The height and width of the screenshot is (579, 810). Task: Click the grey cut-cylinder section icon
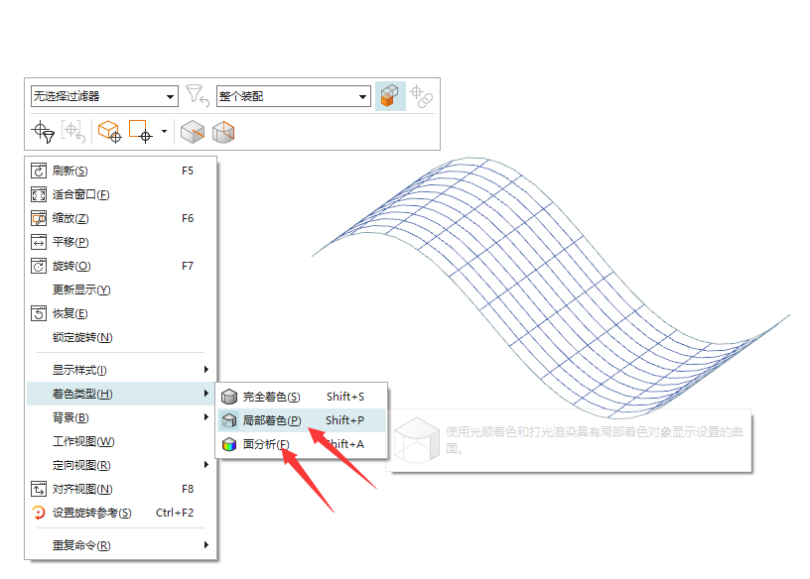click(x=223, y=132)
